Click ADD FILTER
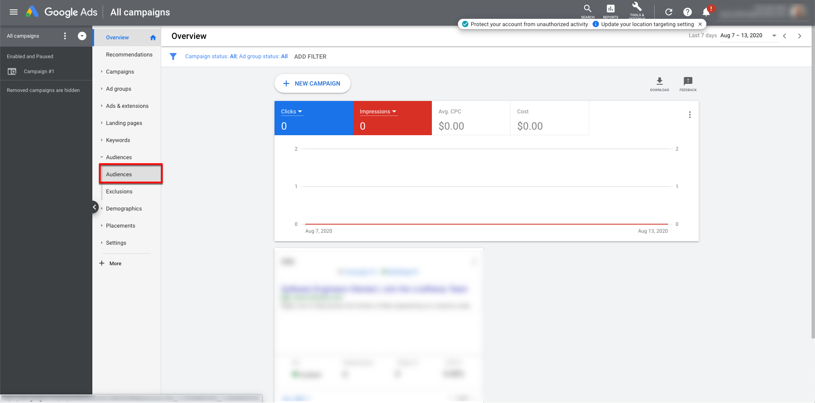This screenshot has height=403, width=815. tap(310, 56)
